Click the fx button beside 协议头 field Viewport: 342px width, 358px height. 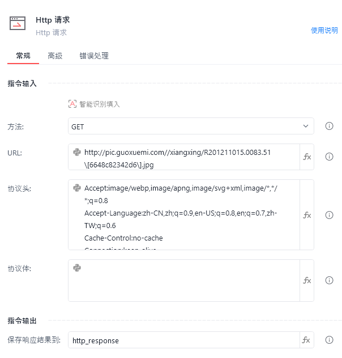[x=307, y=215]
